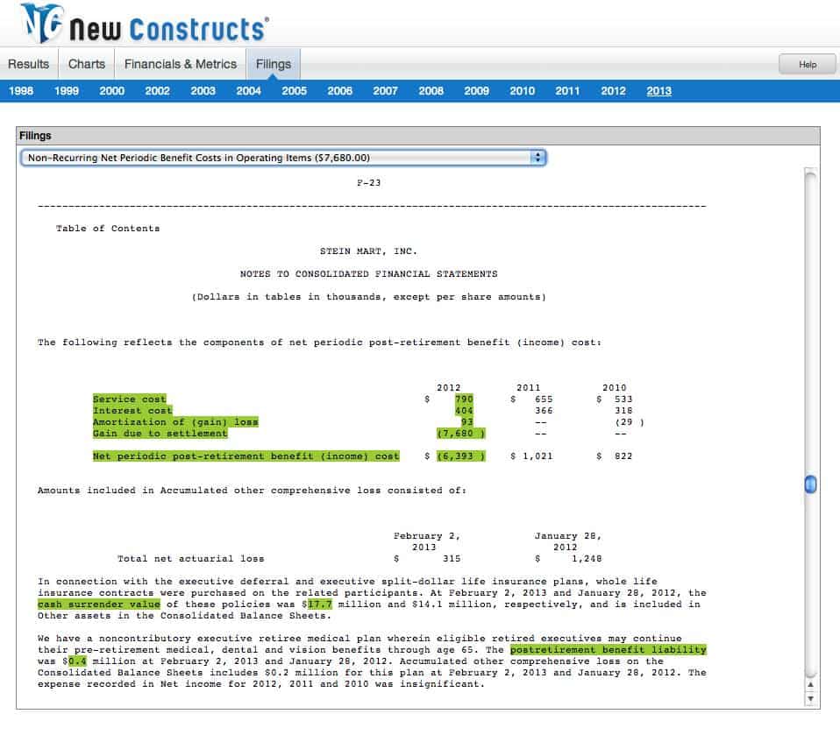The image size is (840, 749).
Task: Click the 2011 service cost value 655
Action: click(x=544, y=399)
